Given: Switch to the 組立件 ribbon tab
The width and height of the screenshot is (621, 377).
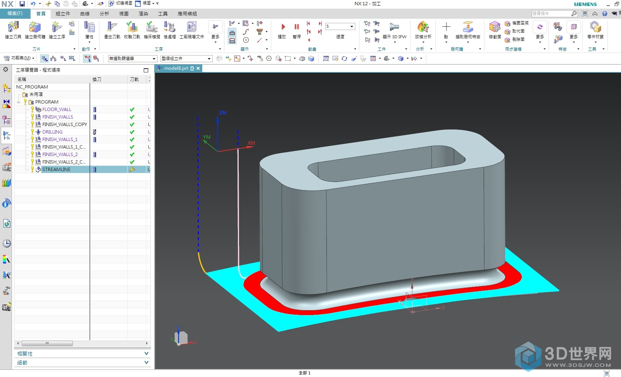Looking at the screenshot, I should pos(63,14).
